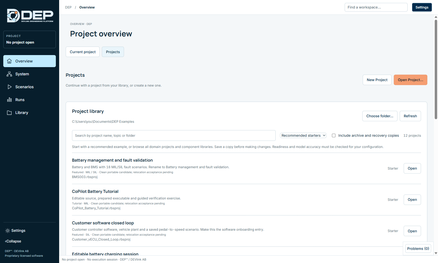Click the Overview breadcrumb text
438x263 pixels.
[87, 7]
